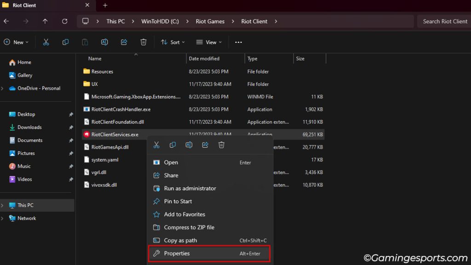Click the UX folder icon
The height and width of the screenshot is (265, 471).
coord(86,84)
